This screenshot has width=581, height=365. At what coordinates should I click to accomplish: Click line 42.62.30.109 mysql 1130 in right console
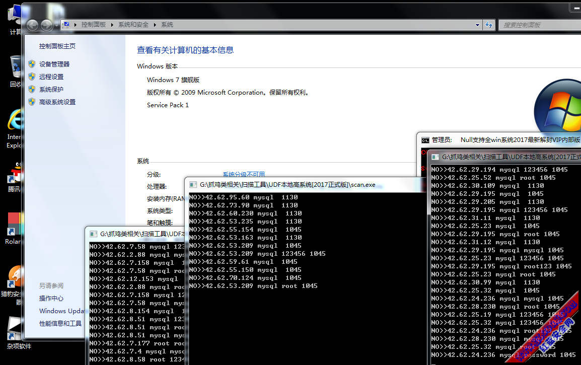click(488, 186)
